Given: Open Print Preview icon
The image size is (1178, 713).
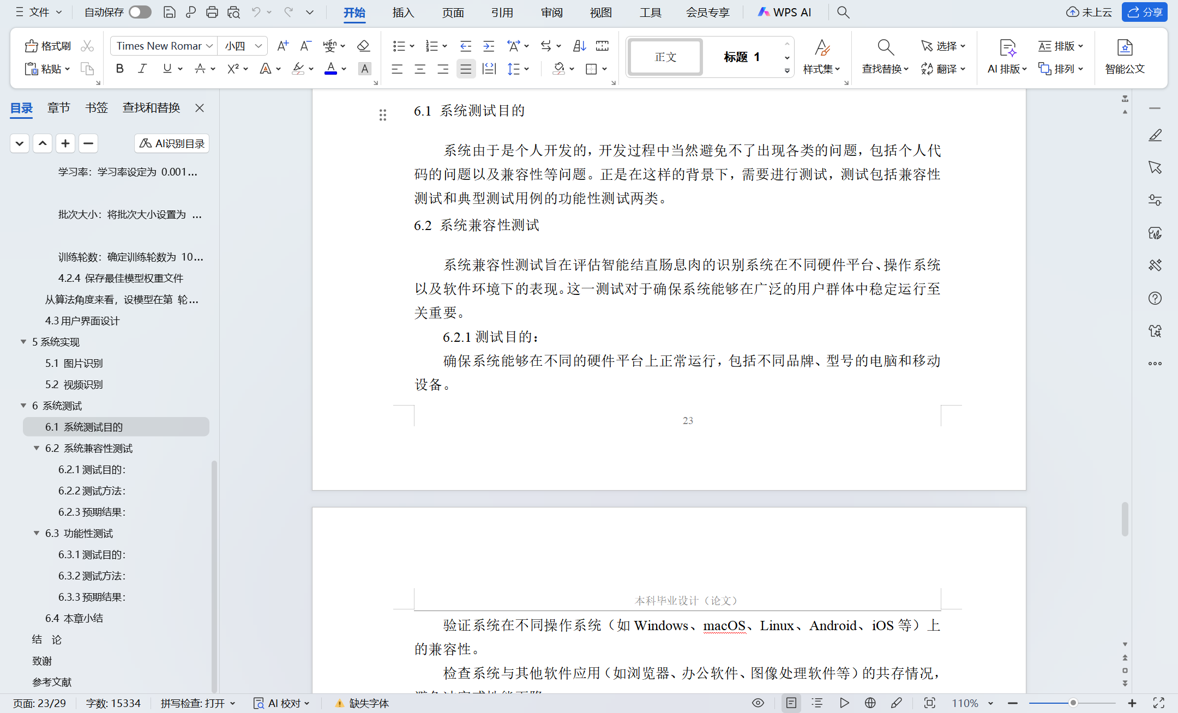Looking at the screenshot, I should pyautogui.click(x=234, y=12).
